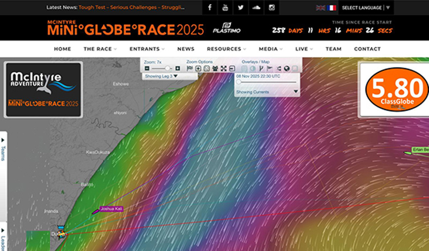Click the zoom-to-teams group icon

tap(215, 69)
